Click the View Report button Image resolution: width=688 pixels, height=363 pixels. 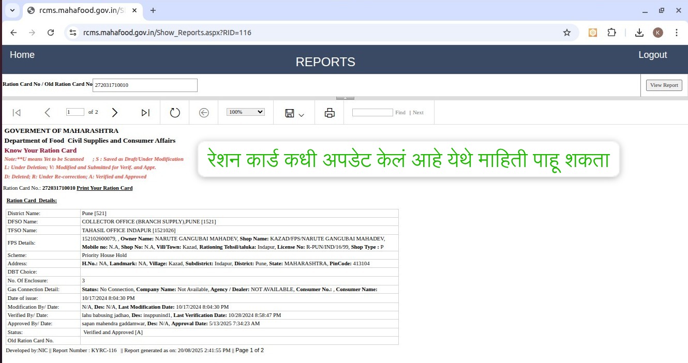pyautogui.click(x=664, y=85)
